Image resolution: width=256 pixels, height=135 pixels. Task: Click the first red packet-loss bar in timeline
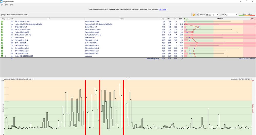pyautogui.click(x=85, y=107)
